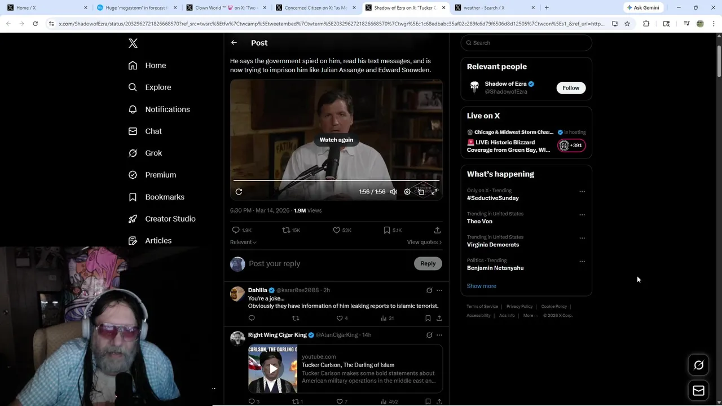Open Chrome three-dot menu
The width and height of the screenshot is (722, 406).
714,24
